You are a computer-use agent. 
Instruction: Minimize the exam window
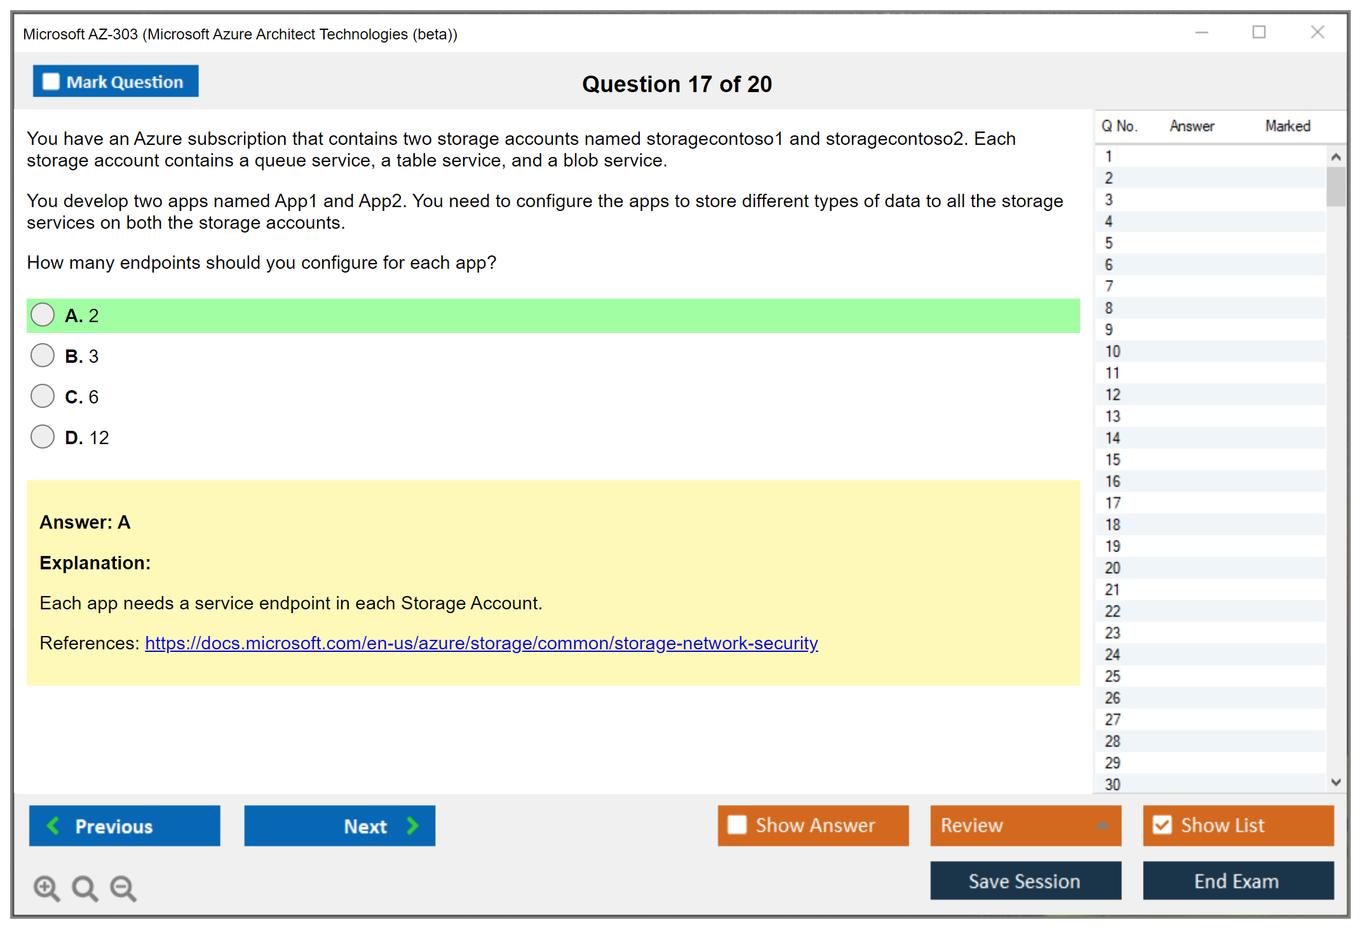[1201, 32]
